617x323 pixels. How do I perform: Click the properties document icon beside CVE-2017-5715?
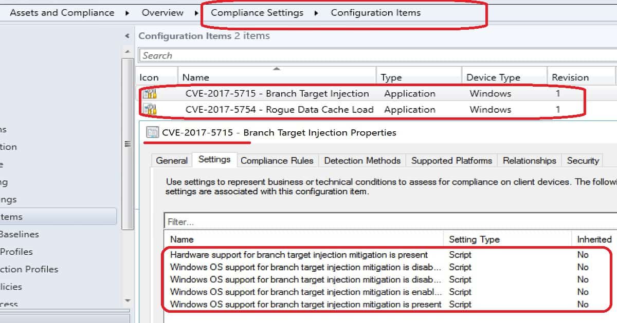(153, 133)
